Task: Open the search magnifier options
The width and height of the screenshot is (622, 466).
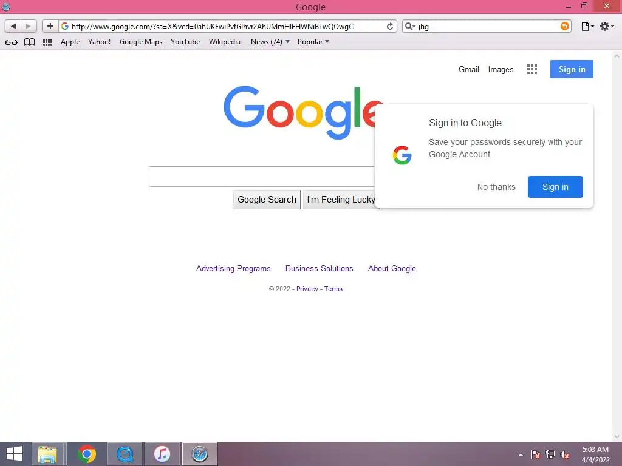Action: pyautogui.click(x=410, y=26)
